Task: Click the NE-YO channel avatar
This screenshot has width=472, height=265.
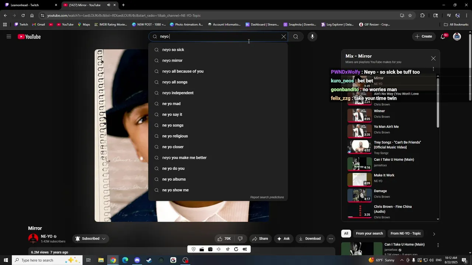Action: point(33,239)
